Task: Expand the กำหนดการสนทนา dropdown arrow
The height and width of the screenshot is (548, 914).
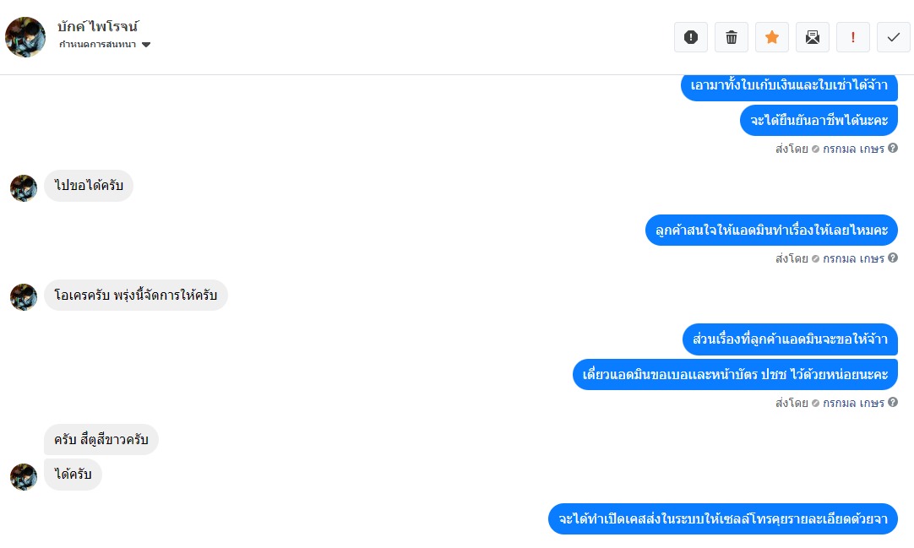Action: [x=146, y=45]
